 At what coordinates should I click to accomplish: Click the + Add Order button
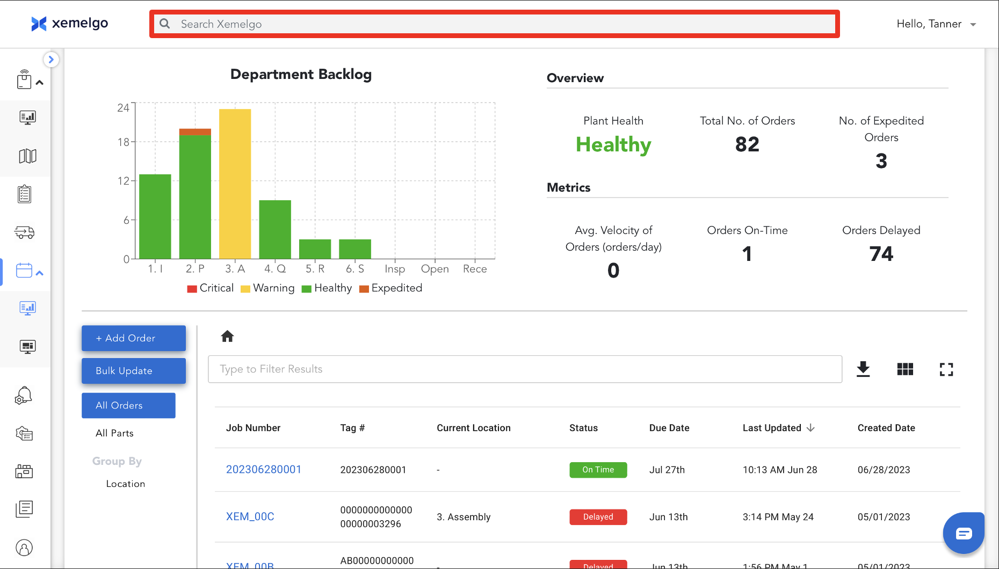click(x=134, y=338)
